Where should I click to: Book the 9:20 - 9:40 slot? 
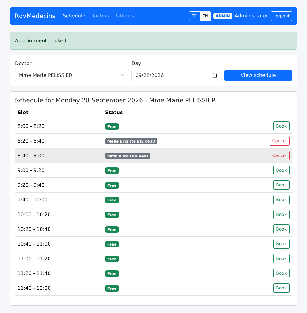[x=281, y=185]
